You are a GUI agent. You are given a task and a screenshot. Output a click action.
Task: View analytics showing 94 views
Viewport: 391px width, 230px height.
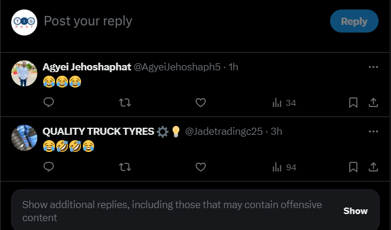click(285, 167)
